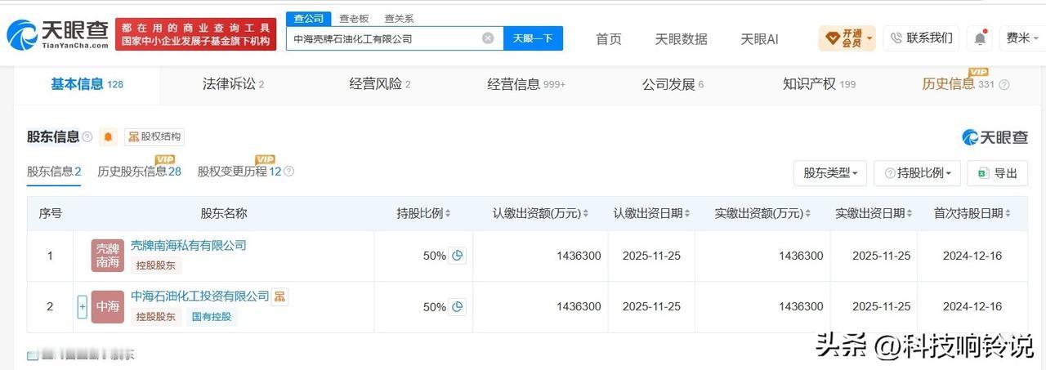The width and height of the screenshot is (1046, 370).
Task: Open the 股东类型 dropdown filter
Action: click(830, 173)
